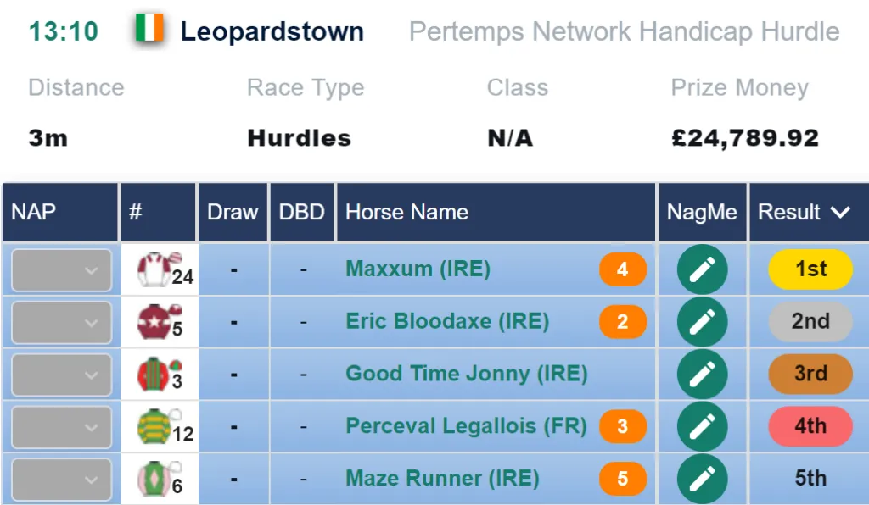Click the orange 4 badge next to Maxxum
Viewport: 869px width, 505px height.
tap(622, 269)
